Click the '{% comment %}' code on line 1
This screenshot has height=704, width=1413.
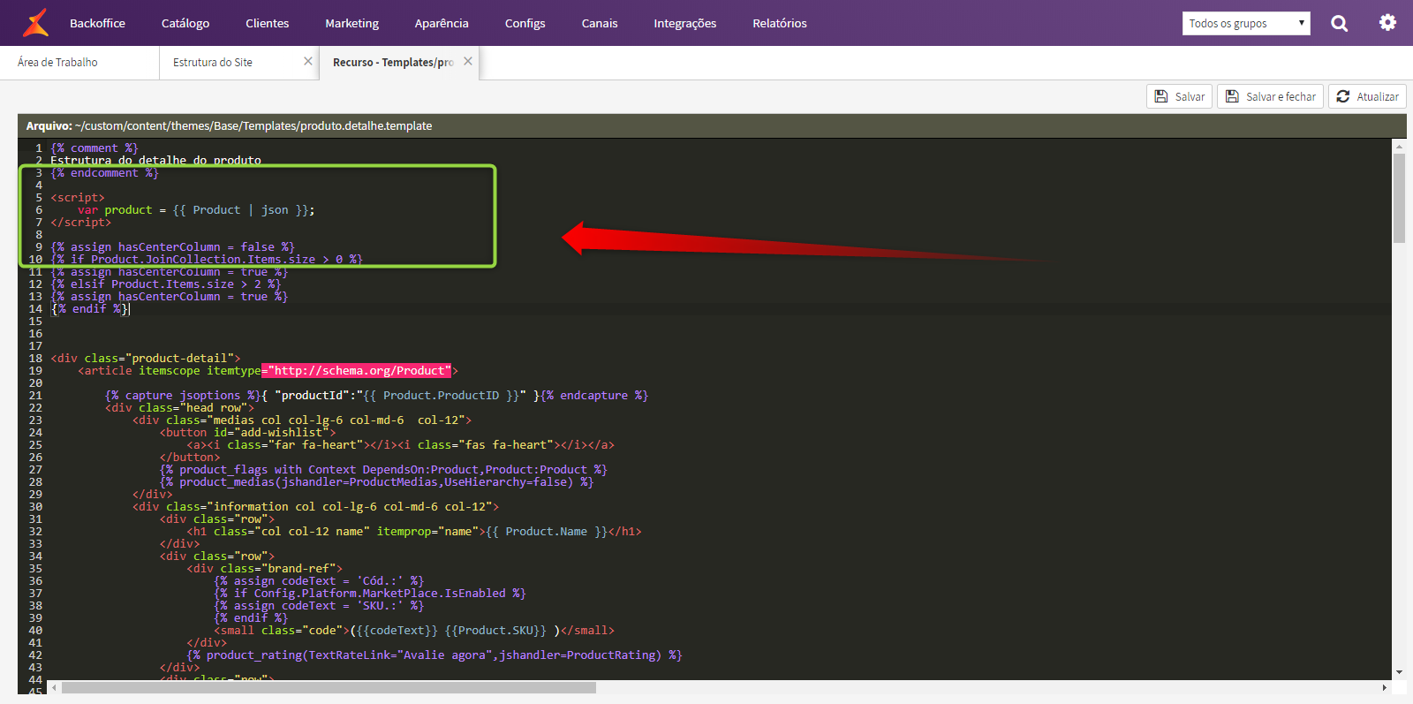point(94,148)
